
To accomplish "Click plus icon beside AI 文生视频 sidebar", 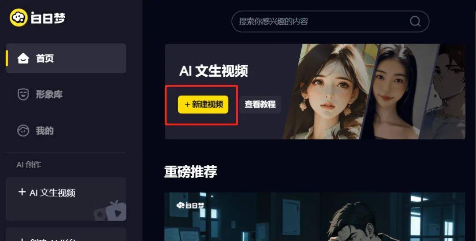I will point(22,192).
